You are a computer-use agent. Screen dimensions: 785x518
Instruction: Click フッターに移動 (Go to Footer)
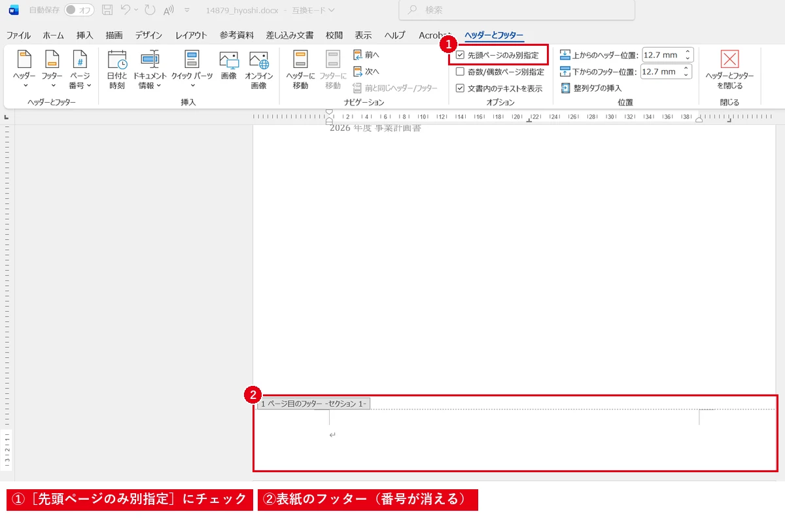[333, 70]
